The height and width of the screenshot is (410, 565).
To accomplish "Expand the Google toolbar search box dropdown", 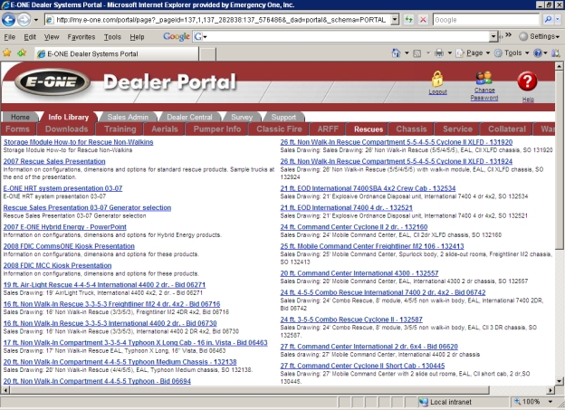I will pos(493,36).
